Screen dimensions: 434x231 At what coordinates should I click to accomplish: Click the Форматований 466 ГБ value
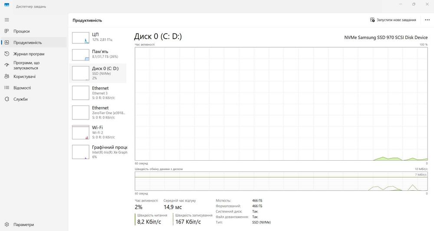257,206
